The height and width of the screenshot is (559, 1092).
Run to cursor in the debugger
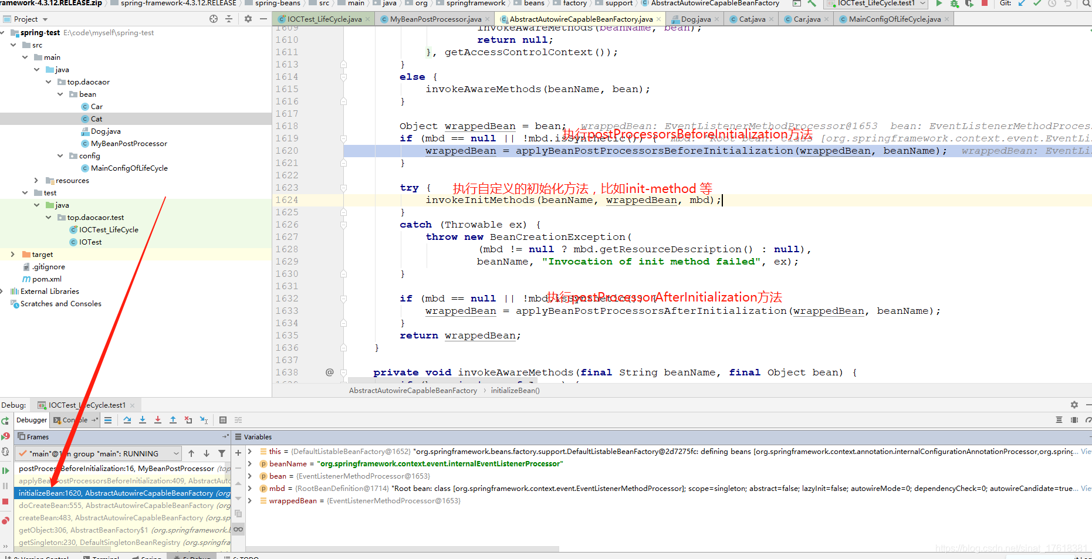point(204,420)
